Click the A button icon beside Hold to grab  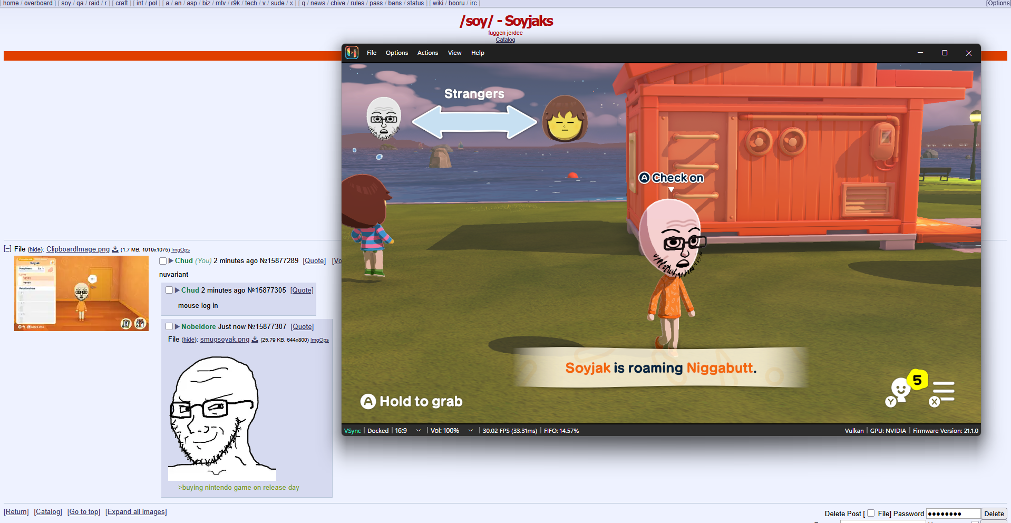point(368,402)
